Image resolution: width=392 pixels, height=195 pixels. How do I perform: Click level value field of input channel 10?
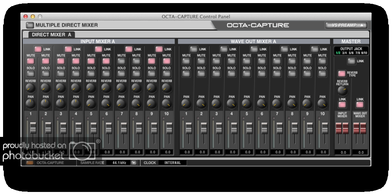tap(168, 152)
